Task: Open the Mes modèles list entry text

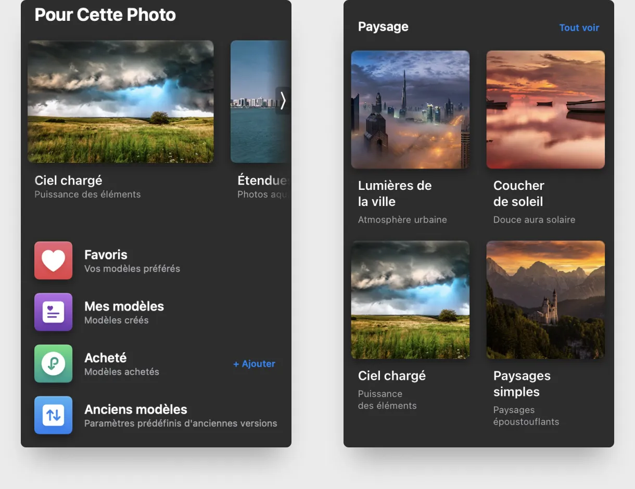Action: pyautogui.click(x=124, y=306)
